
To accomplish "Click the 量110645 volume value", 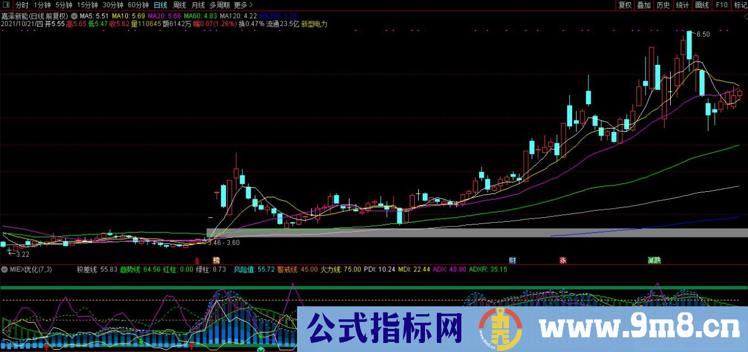I will (146, 24).
